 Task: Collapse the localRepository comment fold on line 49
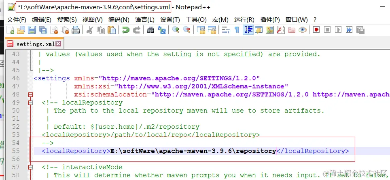coord(31,103)
